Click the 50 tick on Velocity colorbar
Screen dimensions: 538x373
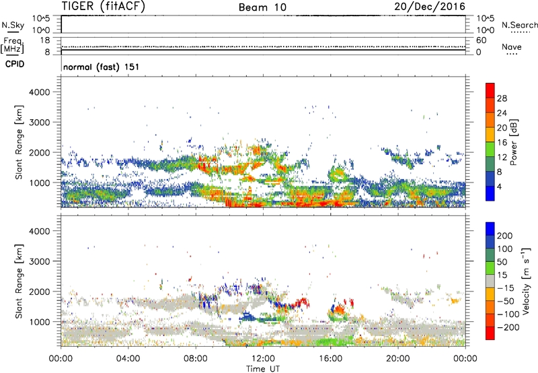pyautogui.click(x=502, y=262)
